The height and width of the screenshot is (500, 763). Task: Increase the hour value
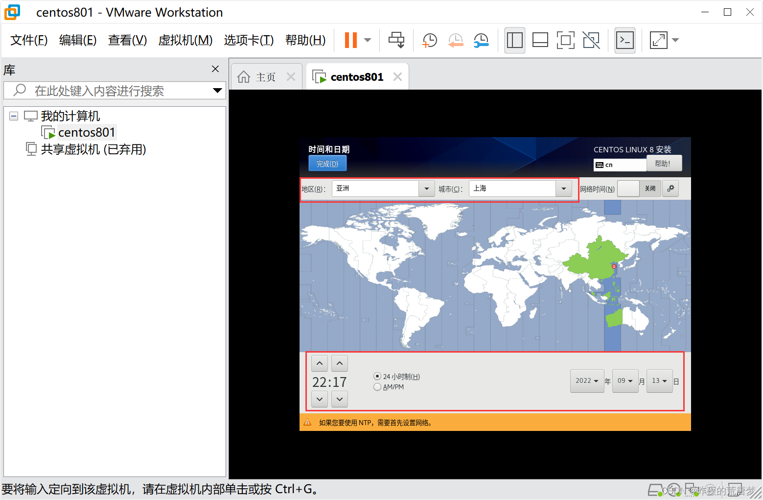tap(320, 363)
